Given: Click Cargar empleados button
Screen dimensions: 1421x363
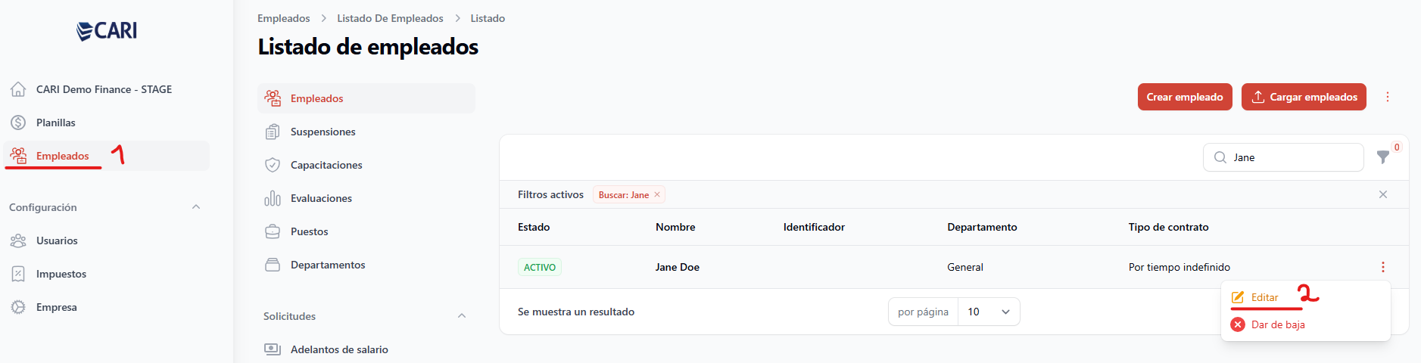Looking at the screenshot, I should pos(1304,97).
